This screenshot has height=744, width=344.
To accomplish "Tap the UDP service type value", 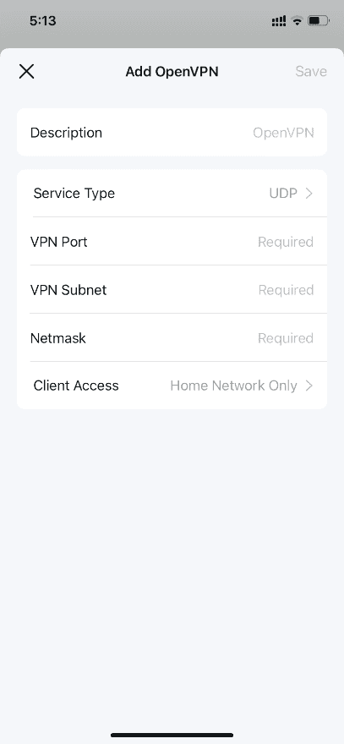I will click(x=283, y=194).
